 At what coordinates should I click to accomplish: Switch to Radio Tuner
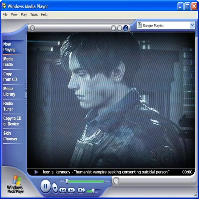(8, 106)
